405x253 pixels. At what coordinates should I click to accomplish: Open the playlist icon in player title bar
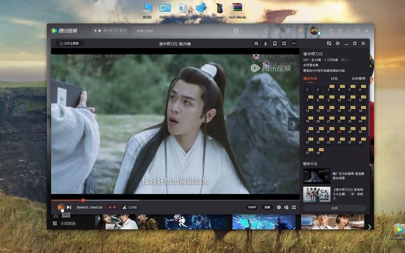point(256,44)
